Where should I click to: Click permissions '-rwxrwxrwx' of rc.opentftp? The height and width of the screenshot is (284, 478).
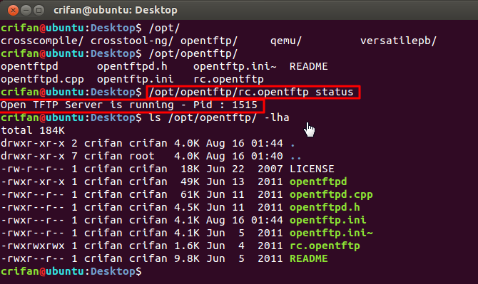pos(33,246)
